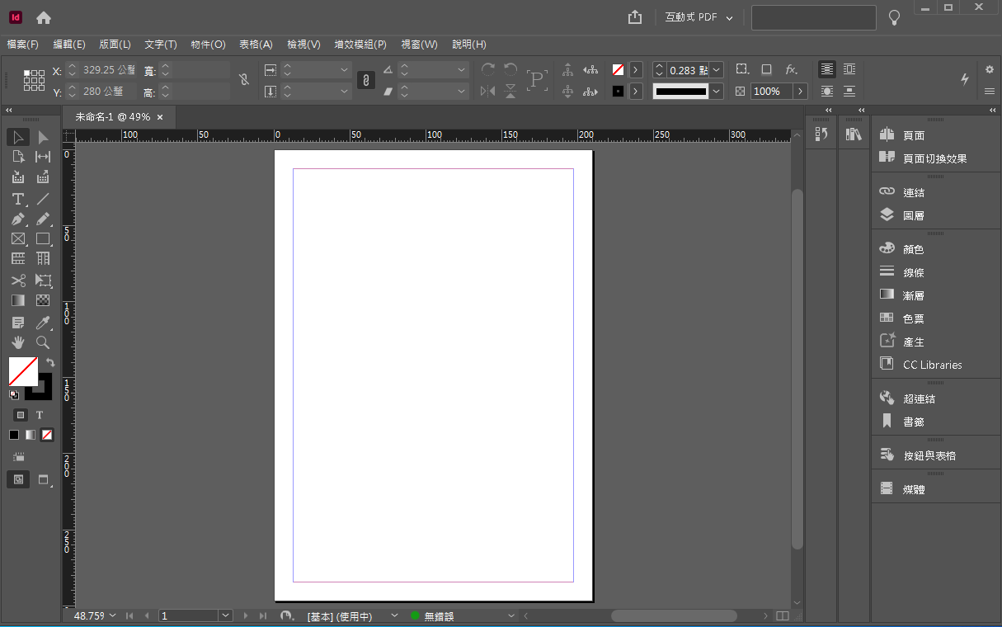This screenshot has height=627, width=1002.
Task: Click the Fill color swatch in toolbox
Action: click(22, 371)
